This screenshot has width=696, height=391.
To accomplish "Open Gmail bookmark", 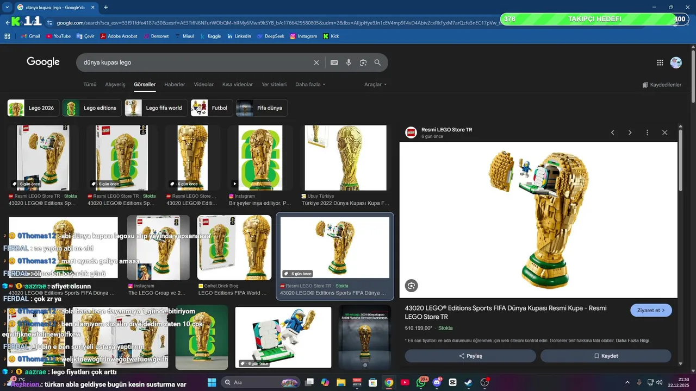I will coord(30,36).
